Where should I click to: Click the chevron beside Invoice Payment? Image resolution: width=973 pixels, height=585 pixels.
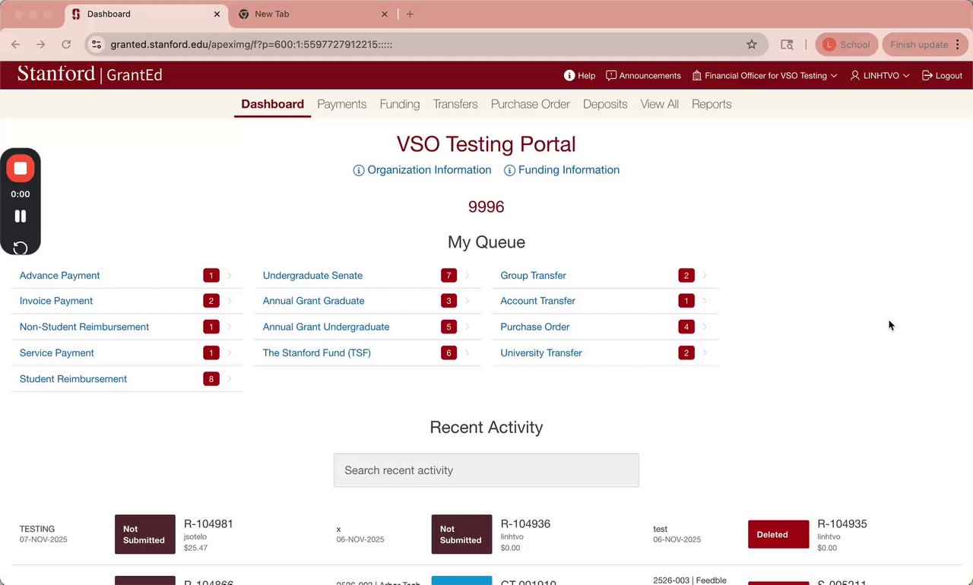(x=230, y=301)
